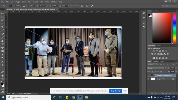Open the Adjustments panel flyout menu

tap(176, 46)
